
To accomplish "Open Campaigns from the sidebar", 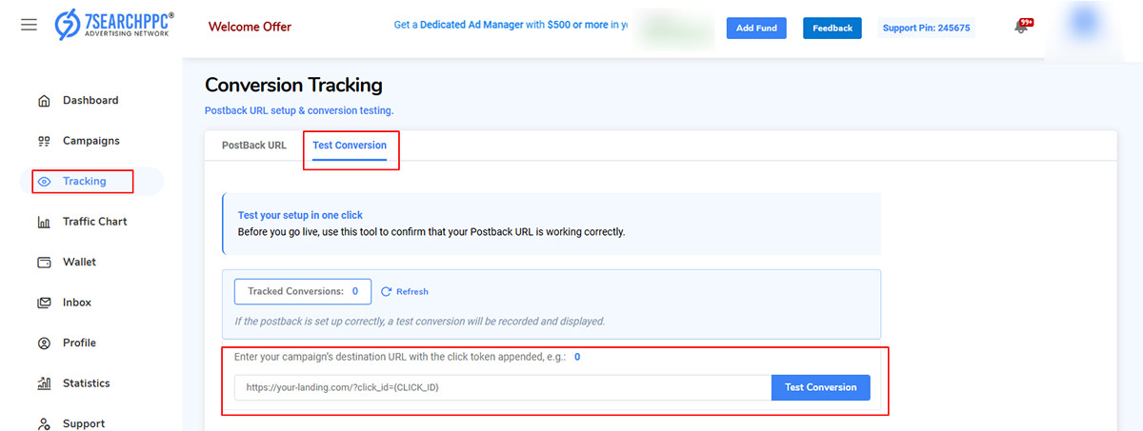I will pos(90,141).
